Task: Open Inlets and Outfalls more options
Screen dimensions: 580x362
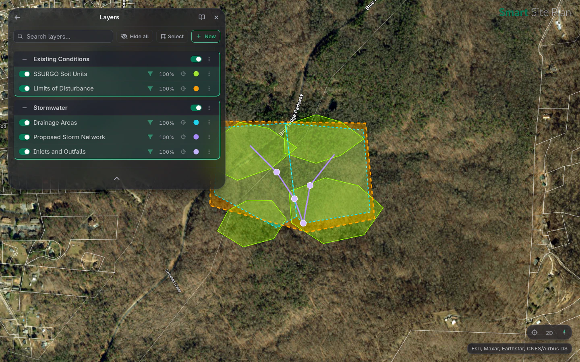Action: (x=209, y=152)
